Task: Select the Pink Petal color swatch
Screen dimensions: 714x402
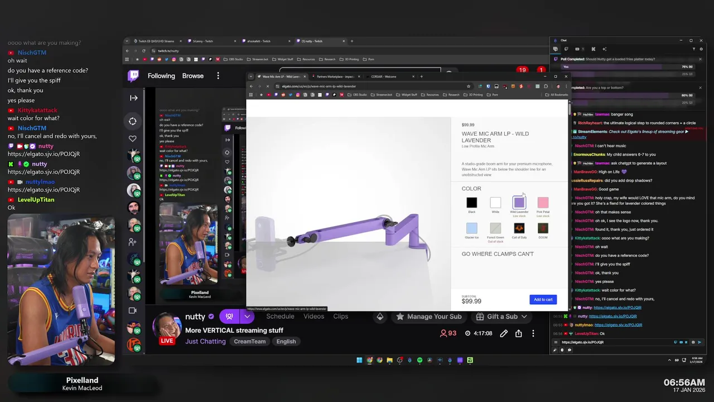Action: click(543, 203)
